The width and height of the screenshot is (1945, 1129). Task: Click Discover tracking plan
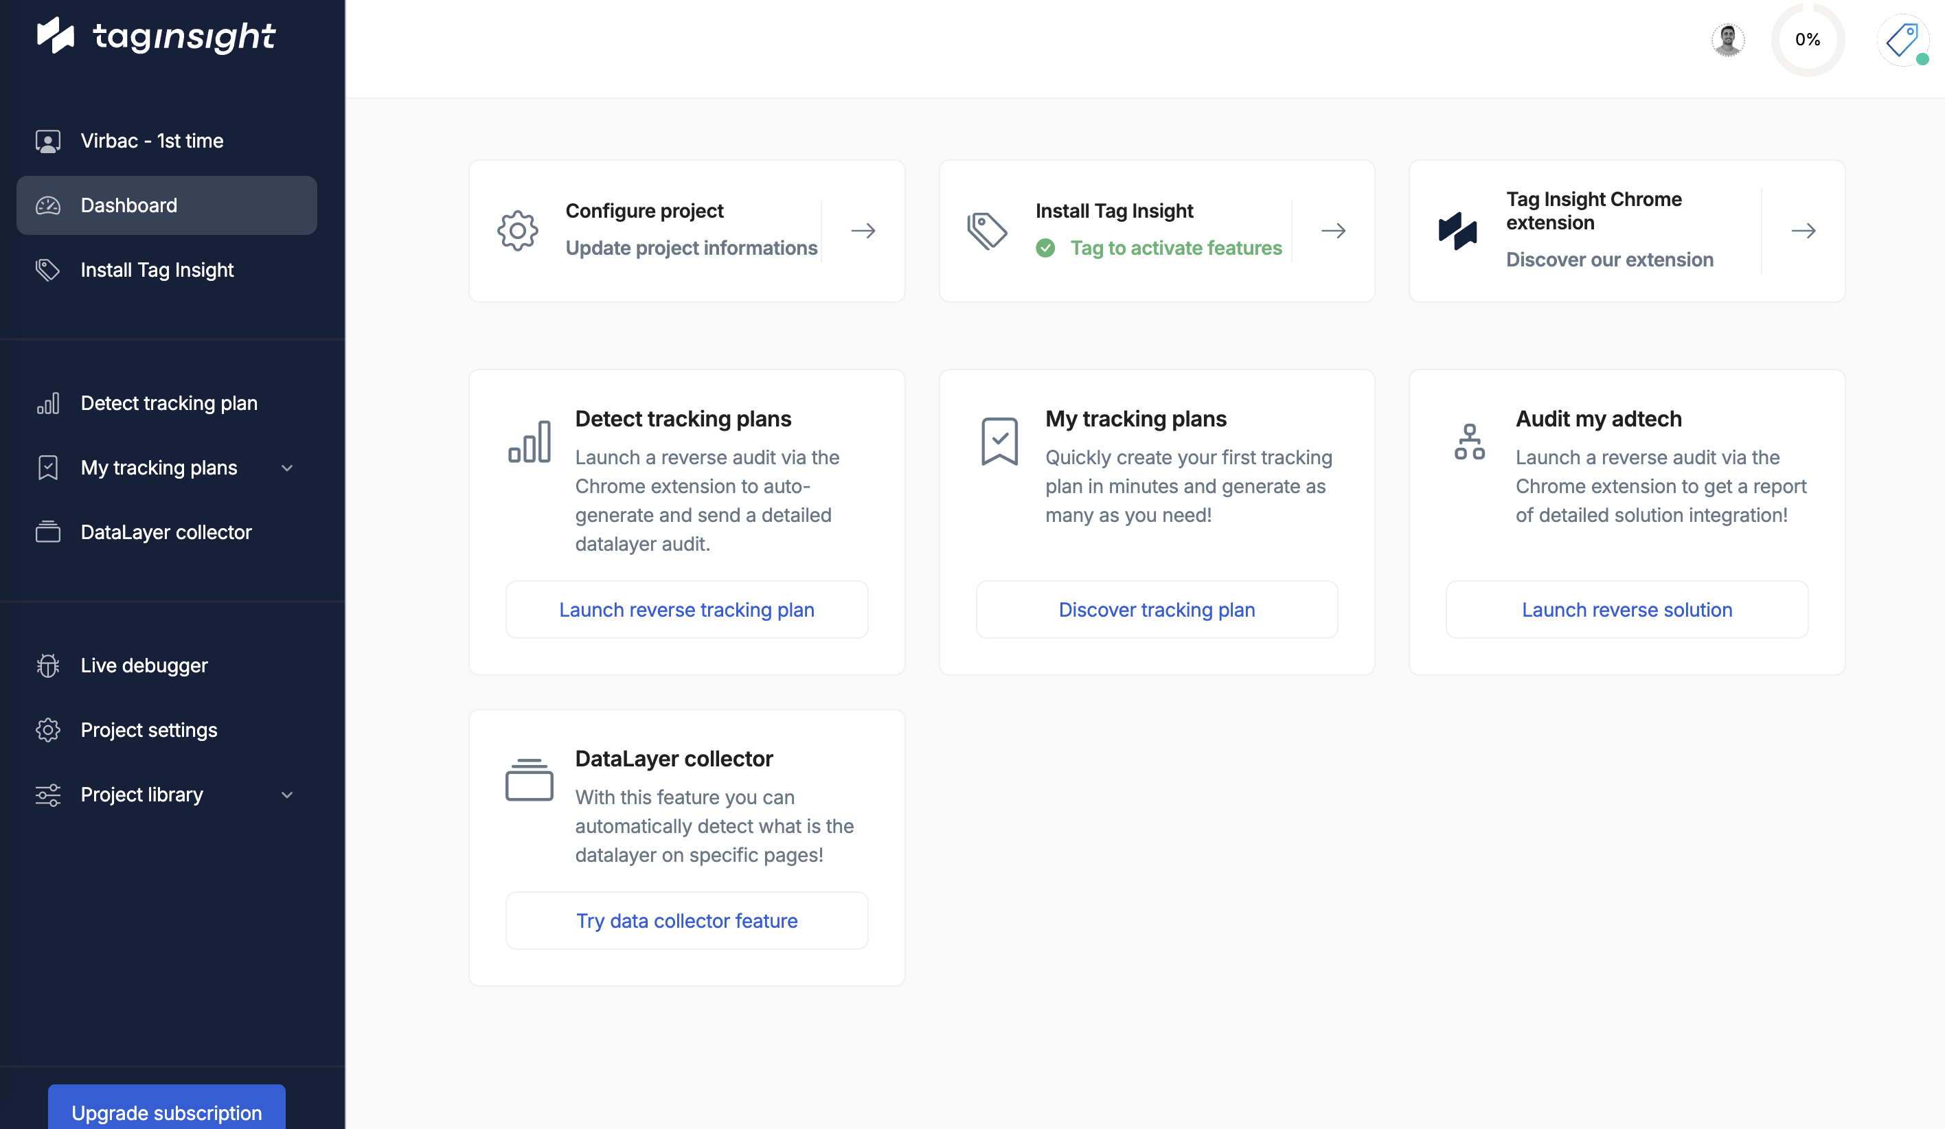[x=1156, y=609]
